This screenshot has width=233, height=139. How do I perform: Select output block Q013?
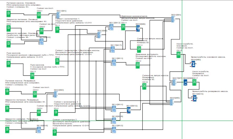pyautogui.click(x=32, y=76)
